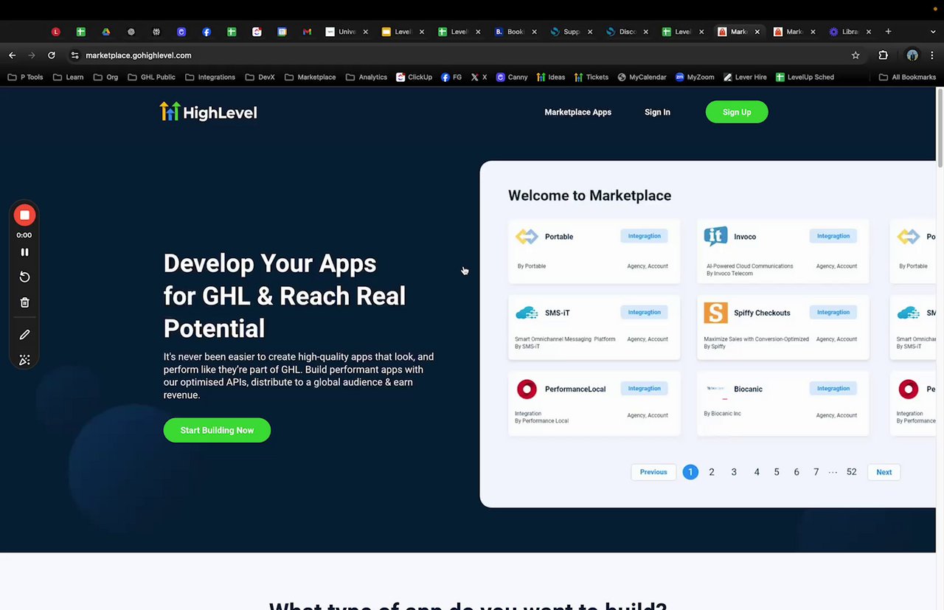
Task: Close the Disco tab
Action: coord(646,32)
